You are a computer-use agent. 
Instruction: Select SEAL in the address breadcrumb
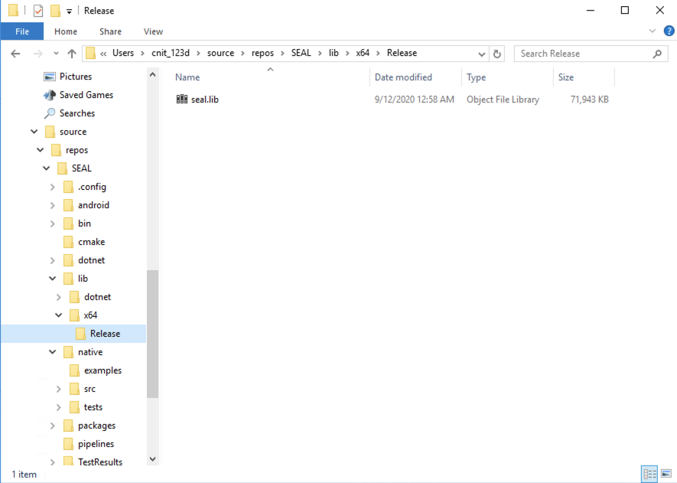coord(301,53)
